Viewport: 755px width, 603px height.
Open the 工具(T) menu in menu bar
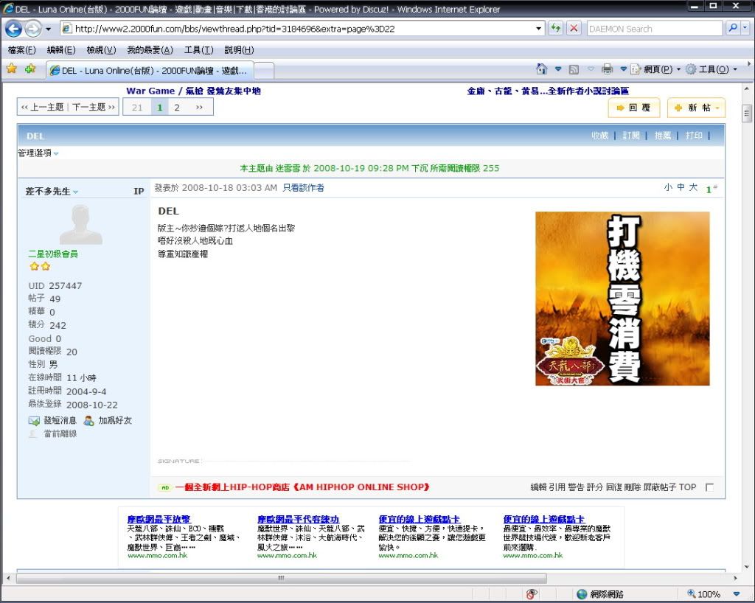[x=198, y=50]
